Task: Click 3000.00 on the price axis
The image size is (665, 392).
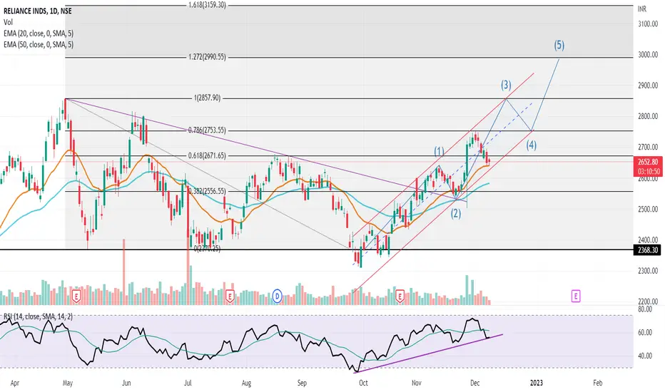Action: click(x=648, y=55)
